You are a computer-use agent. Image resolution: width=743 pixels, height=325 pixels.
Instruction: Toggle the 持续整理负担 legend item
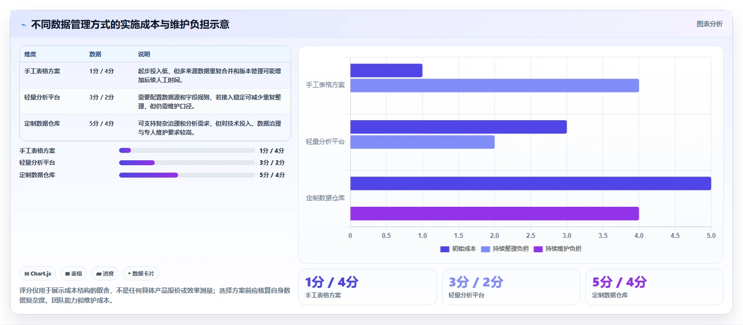click(505, 249)
